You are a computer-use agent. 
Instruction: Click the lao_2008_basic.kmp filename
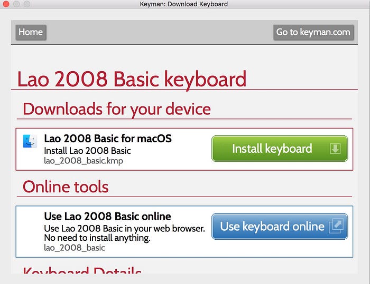tap(84, 161)
